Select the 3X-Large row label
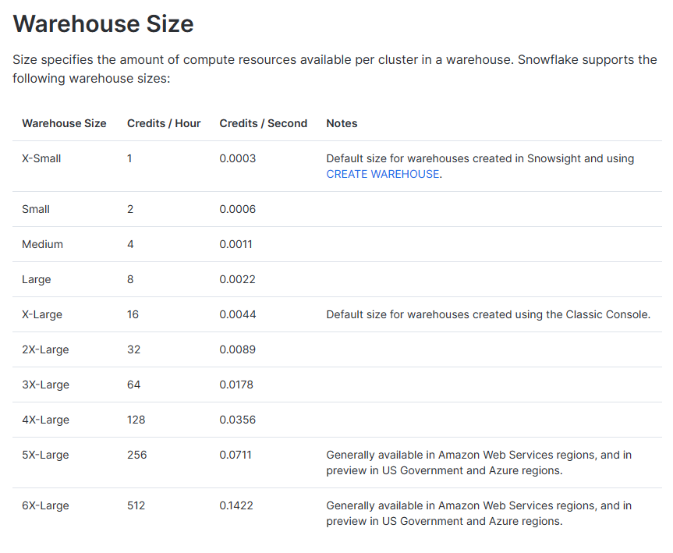 (x=45, y=385)
